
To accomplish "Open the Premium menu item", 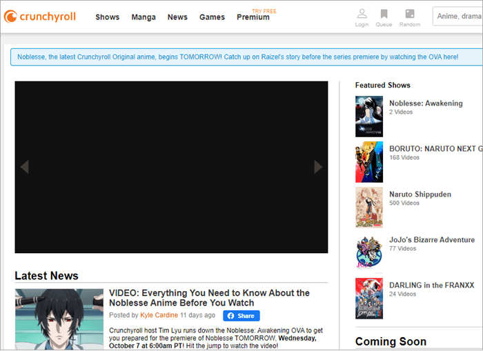I will coord(253,17).
